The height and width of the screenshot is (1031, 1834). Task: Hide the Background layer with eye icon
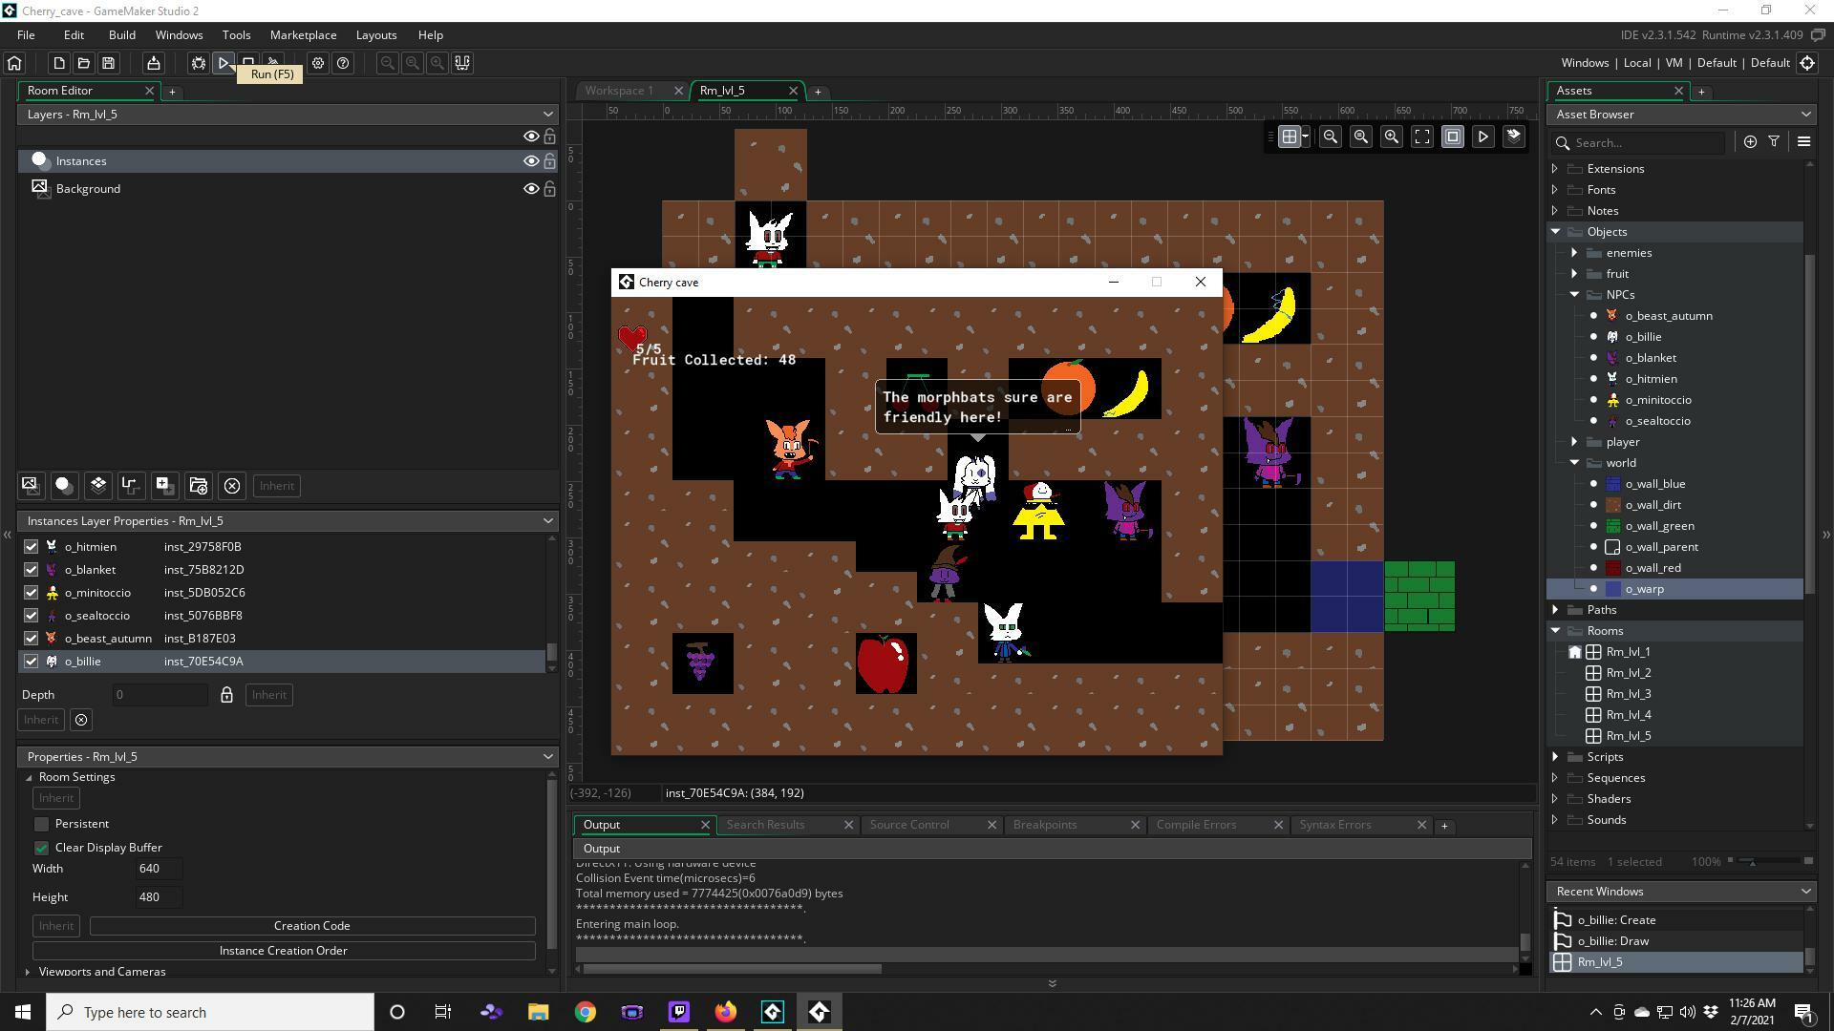tap(531, 189)
